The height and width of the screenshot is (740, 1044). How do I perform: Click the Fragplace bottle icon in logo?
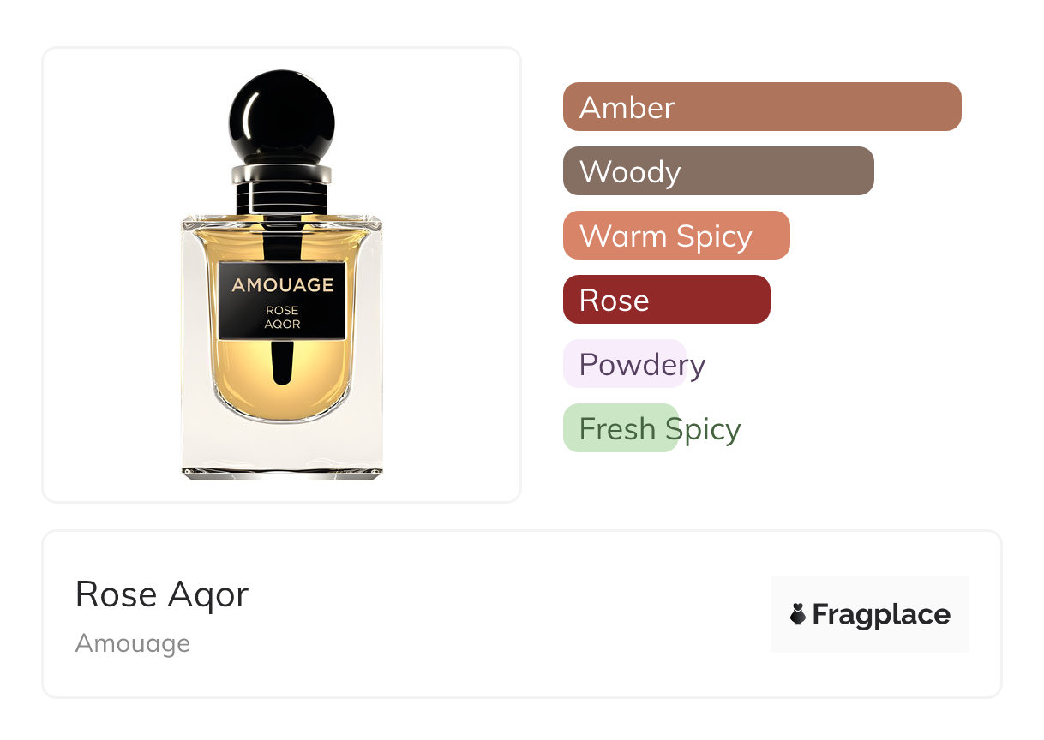coord(798,614)
